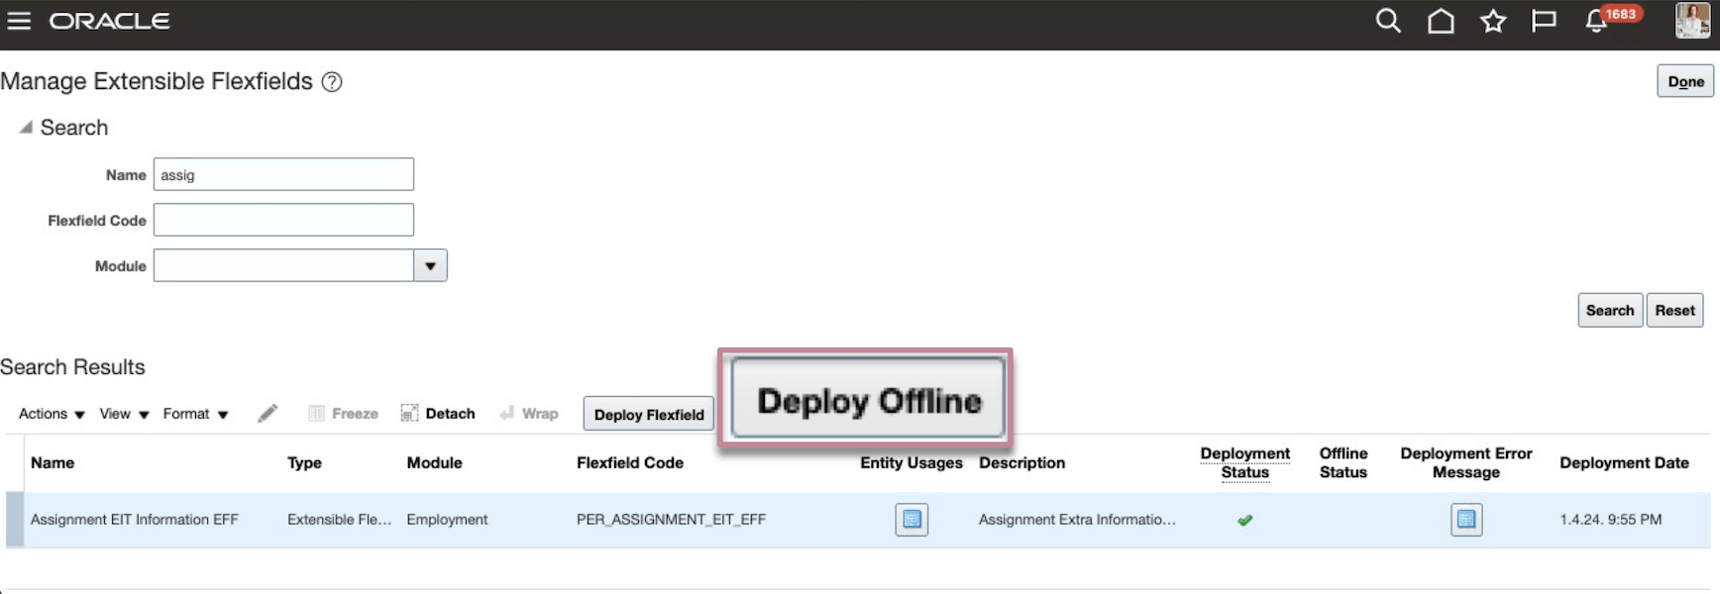Viewport: 1720px width, 594px height.
Task: Open Favorites star icon
Action: pyautogui.click(x=1493, y=21)
